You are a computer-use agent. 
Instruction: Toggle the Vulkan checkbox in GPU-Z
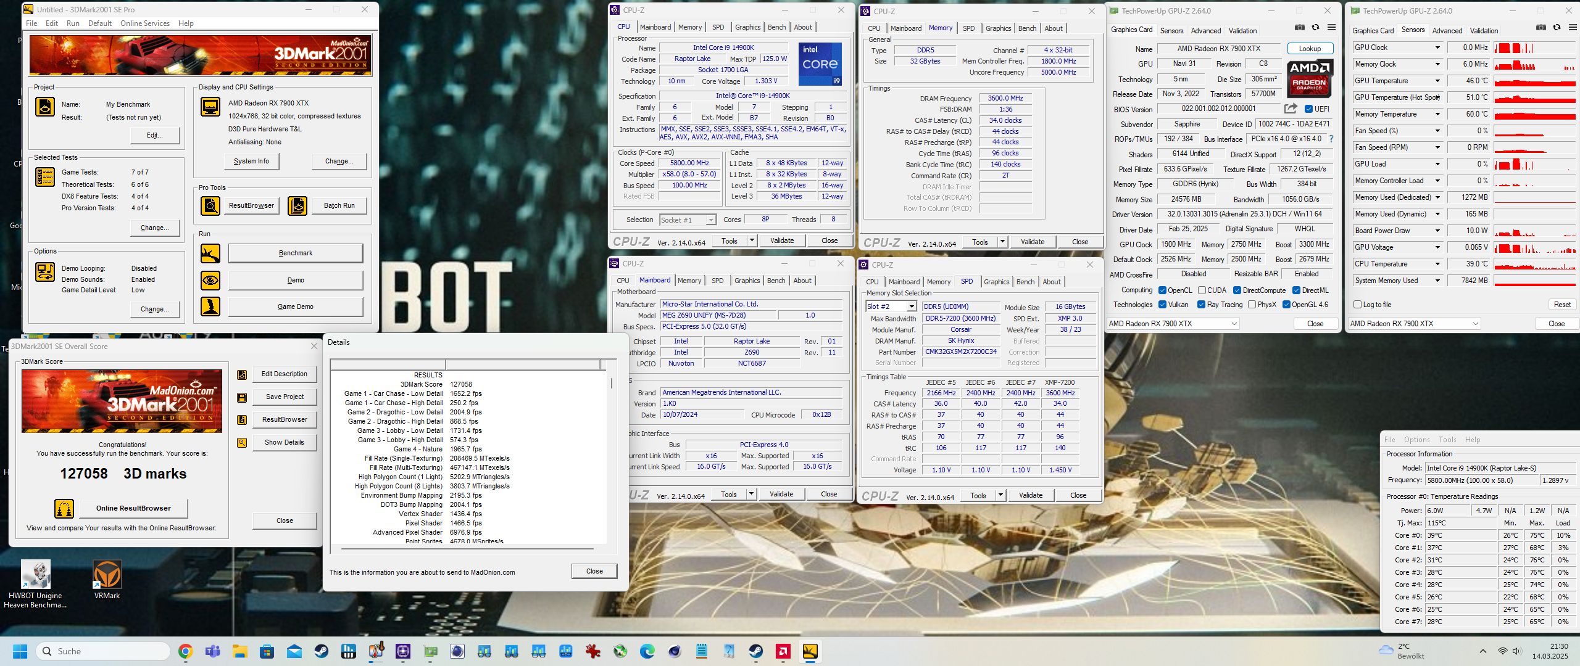click(x=1163, y=305)
